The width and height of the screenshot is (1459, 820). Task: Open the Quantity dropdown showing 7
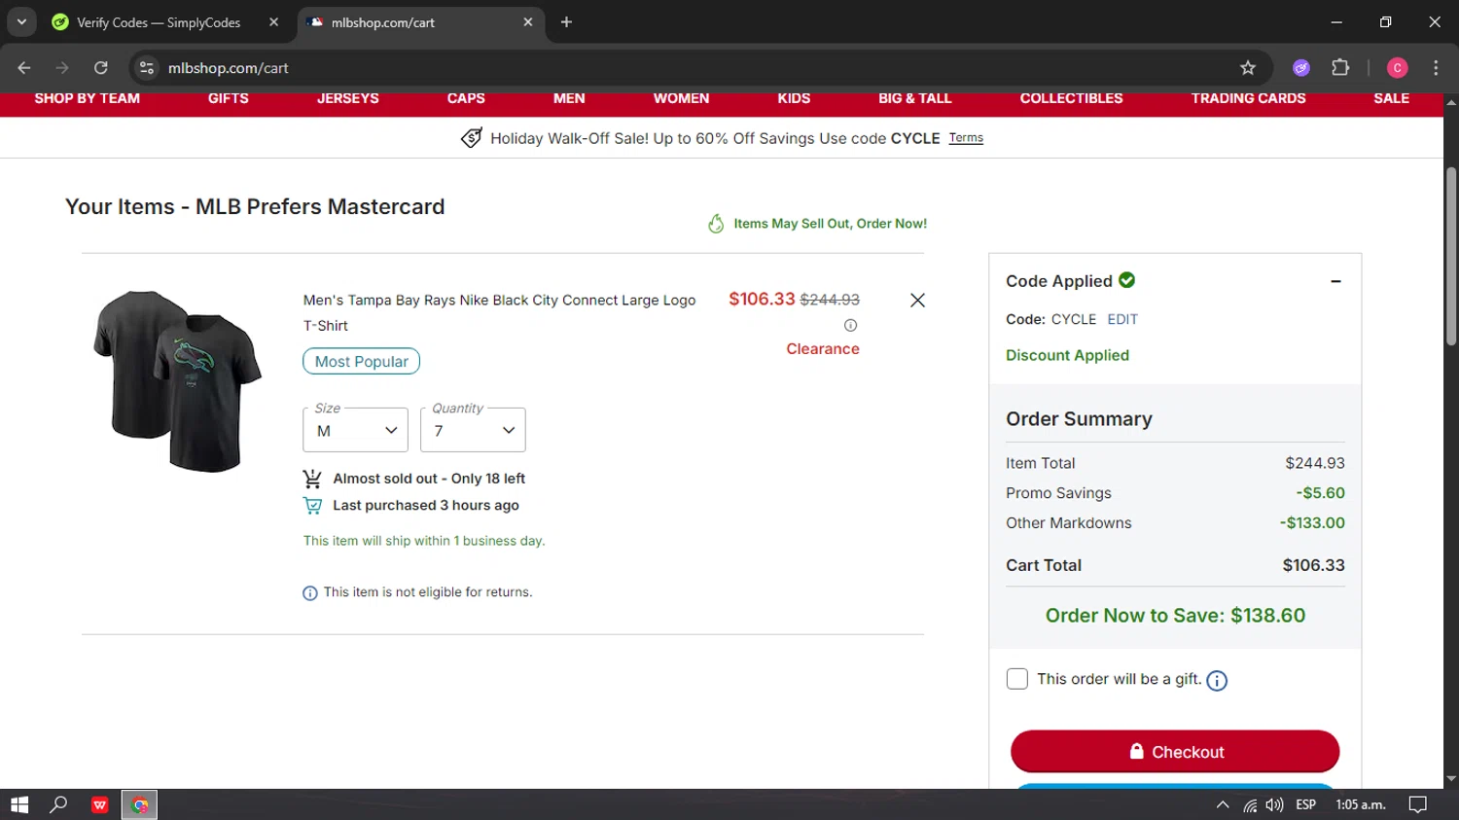click(x=473, y=430)
